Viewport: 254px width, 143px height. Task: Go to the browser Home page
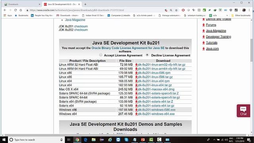coord(21,10)
